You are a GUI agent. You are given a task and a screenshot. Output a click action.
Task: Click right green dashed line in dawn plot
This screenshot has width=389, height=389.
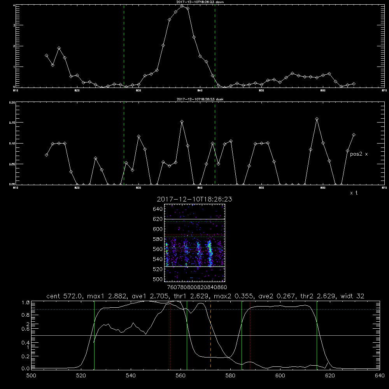(215, 46)
